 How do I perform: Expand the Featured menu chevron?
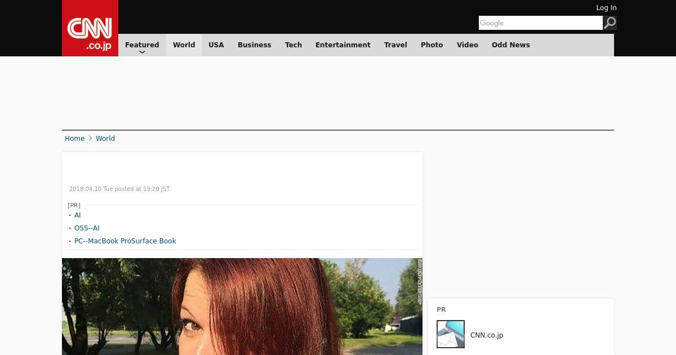[x=142, y=52]
